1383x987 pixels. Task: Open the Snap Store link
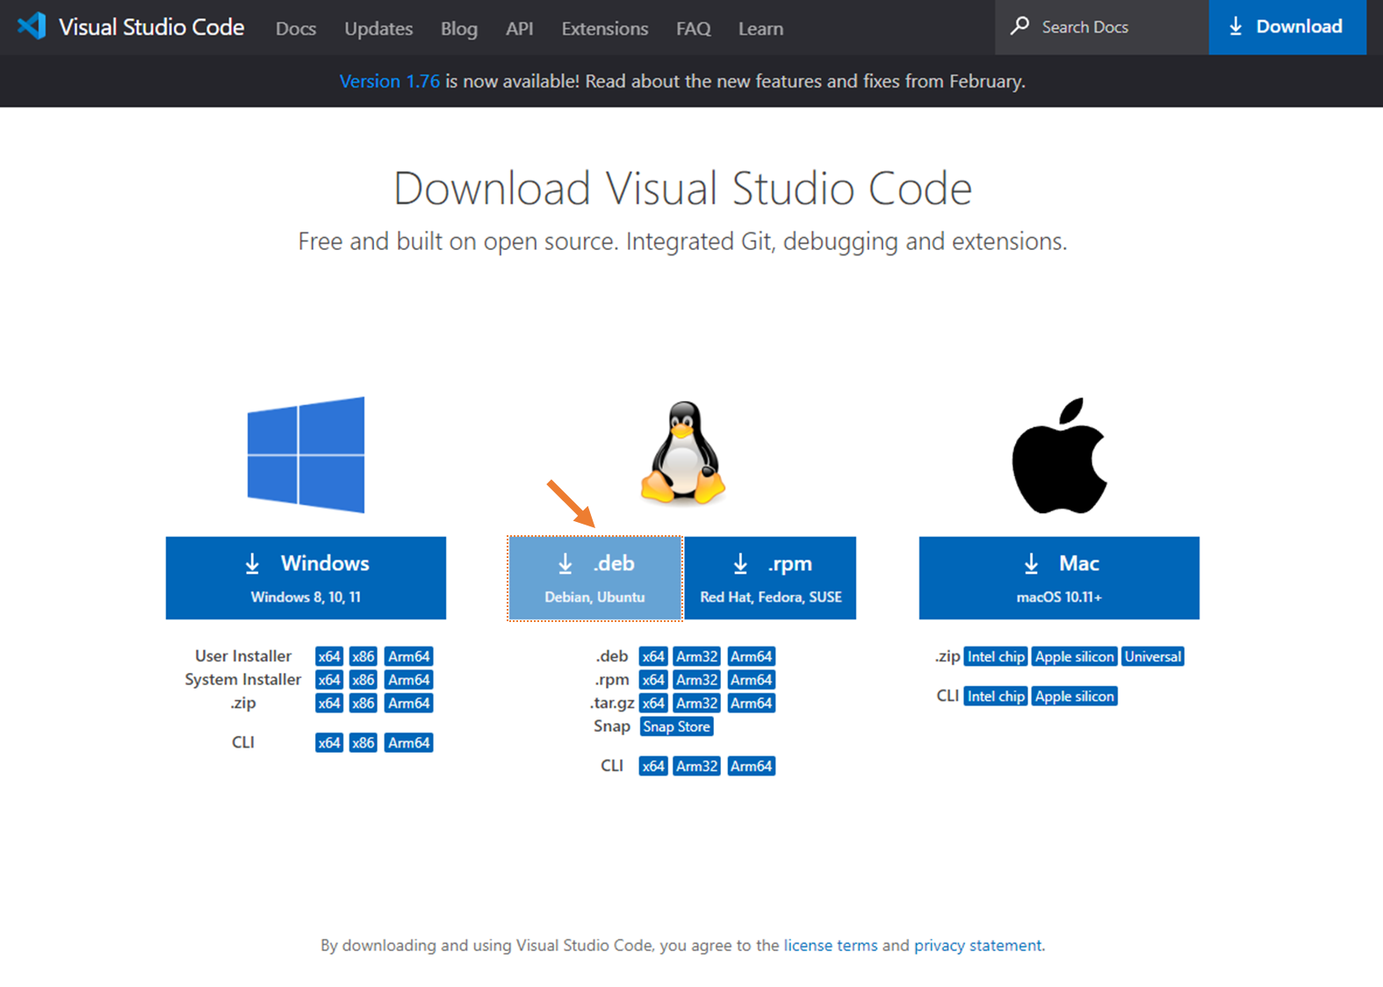(x=677, y=726)
